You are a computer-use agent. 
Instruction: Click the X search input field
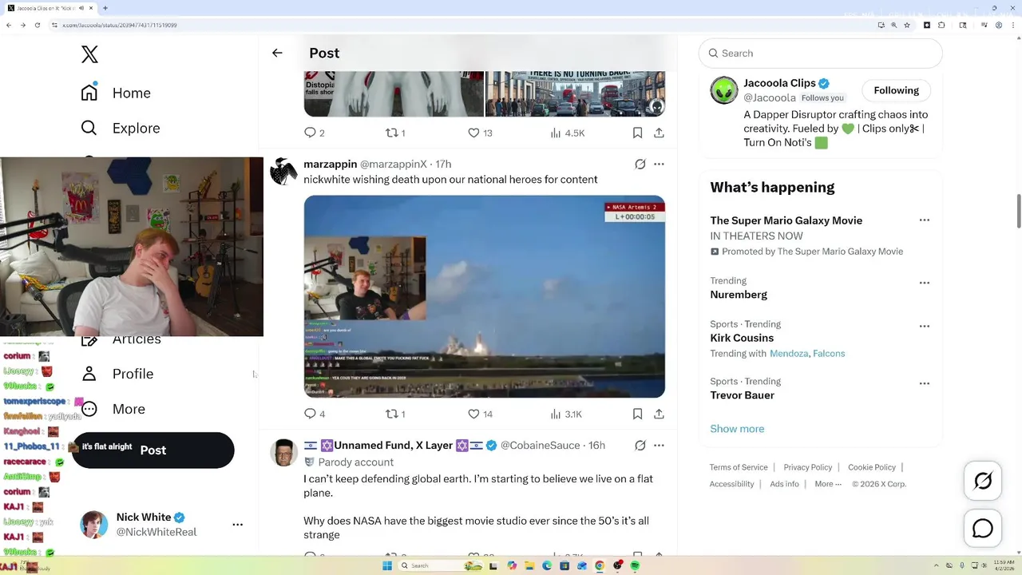pos(820,53)
